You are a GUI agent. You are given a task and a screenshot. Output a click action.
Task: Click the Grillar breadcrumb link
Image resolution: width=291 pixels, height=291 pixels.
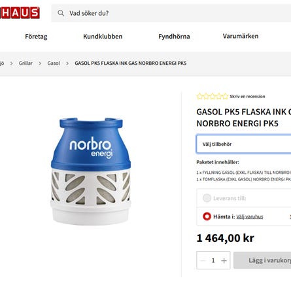[x=26, y=63]
